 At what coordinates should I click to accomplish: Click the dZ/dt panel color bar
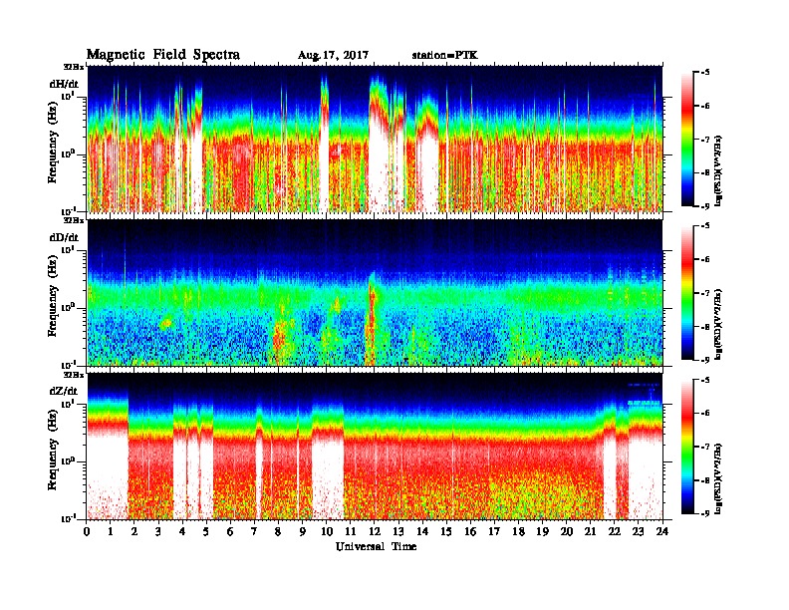click(687, 447)
